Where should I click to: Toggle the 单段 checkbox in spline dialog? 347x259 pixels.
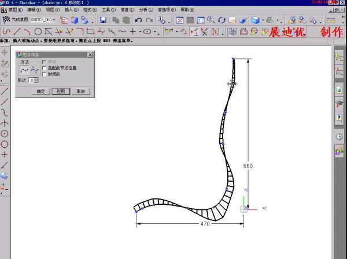pos(45,62)
